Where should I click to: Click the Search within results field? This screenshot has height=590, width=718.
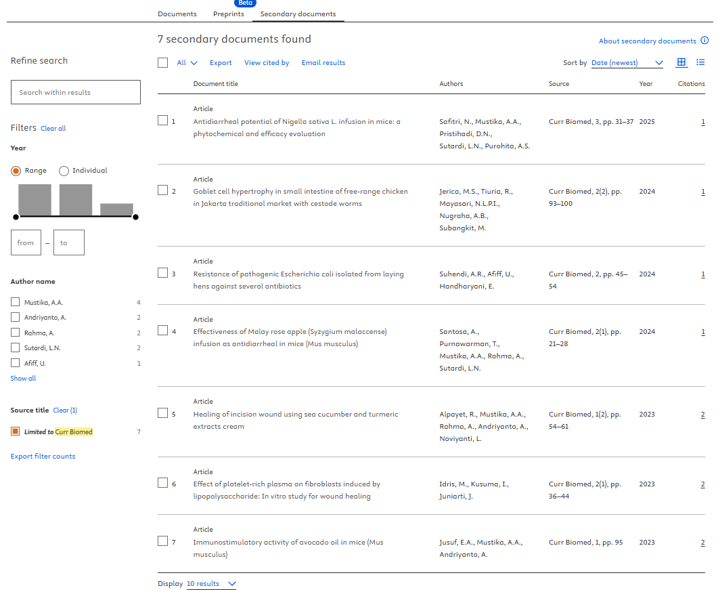(76, 92)
